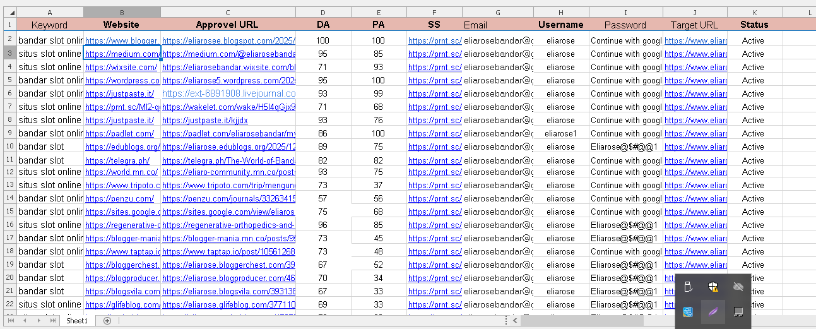The width and height of the screenshot is (816, 329).
Task: Select the DA value 86 cell
Action: pos(323,133)
